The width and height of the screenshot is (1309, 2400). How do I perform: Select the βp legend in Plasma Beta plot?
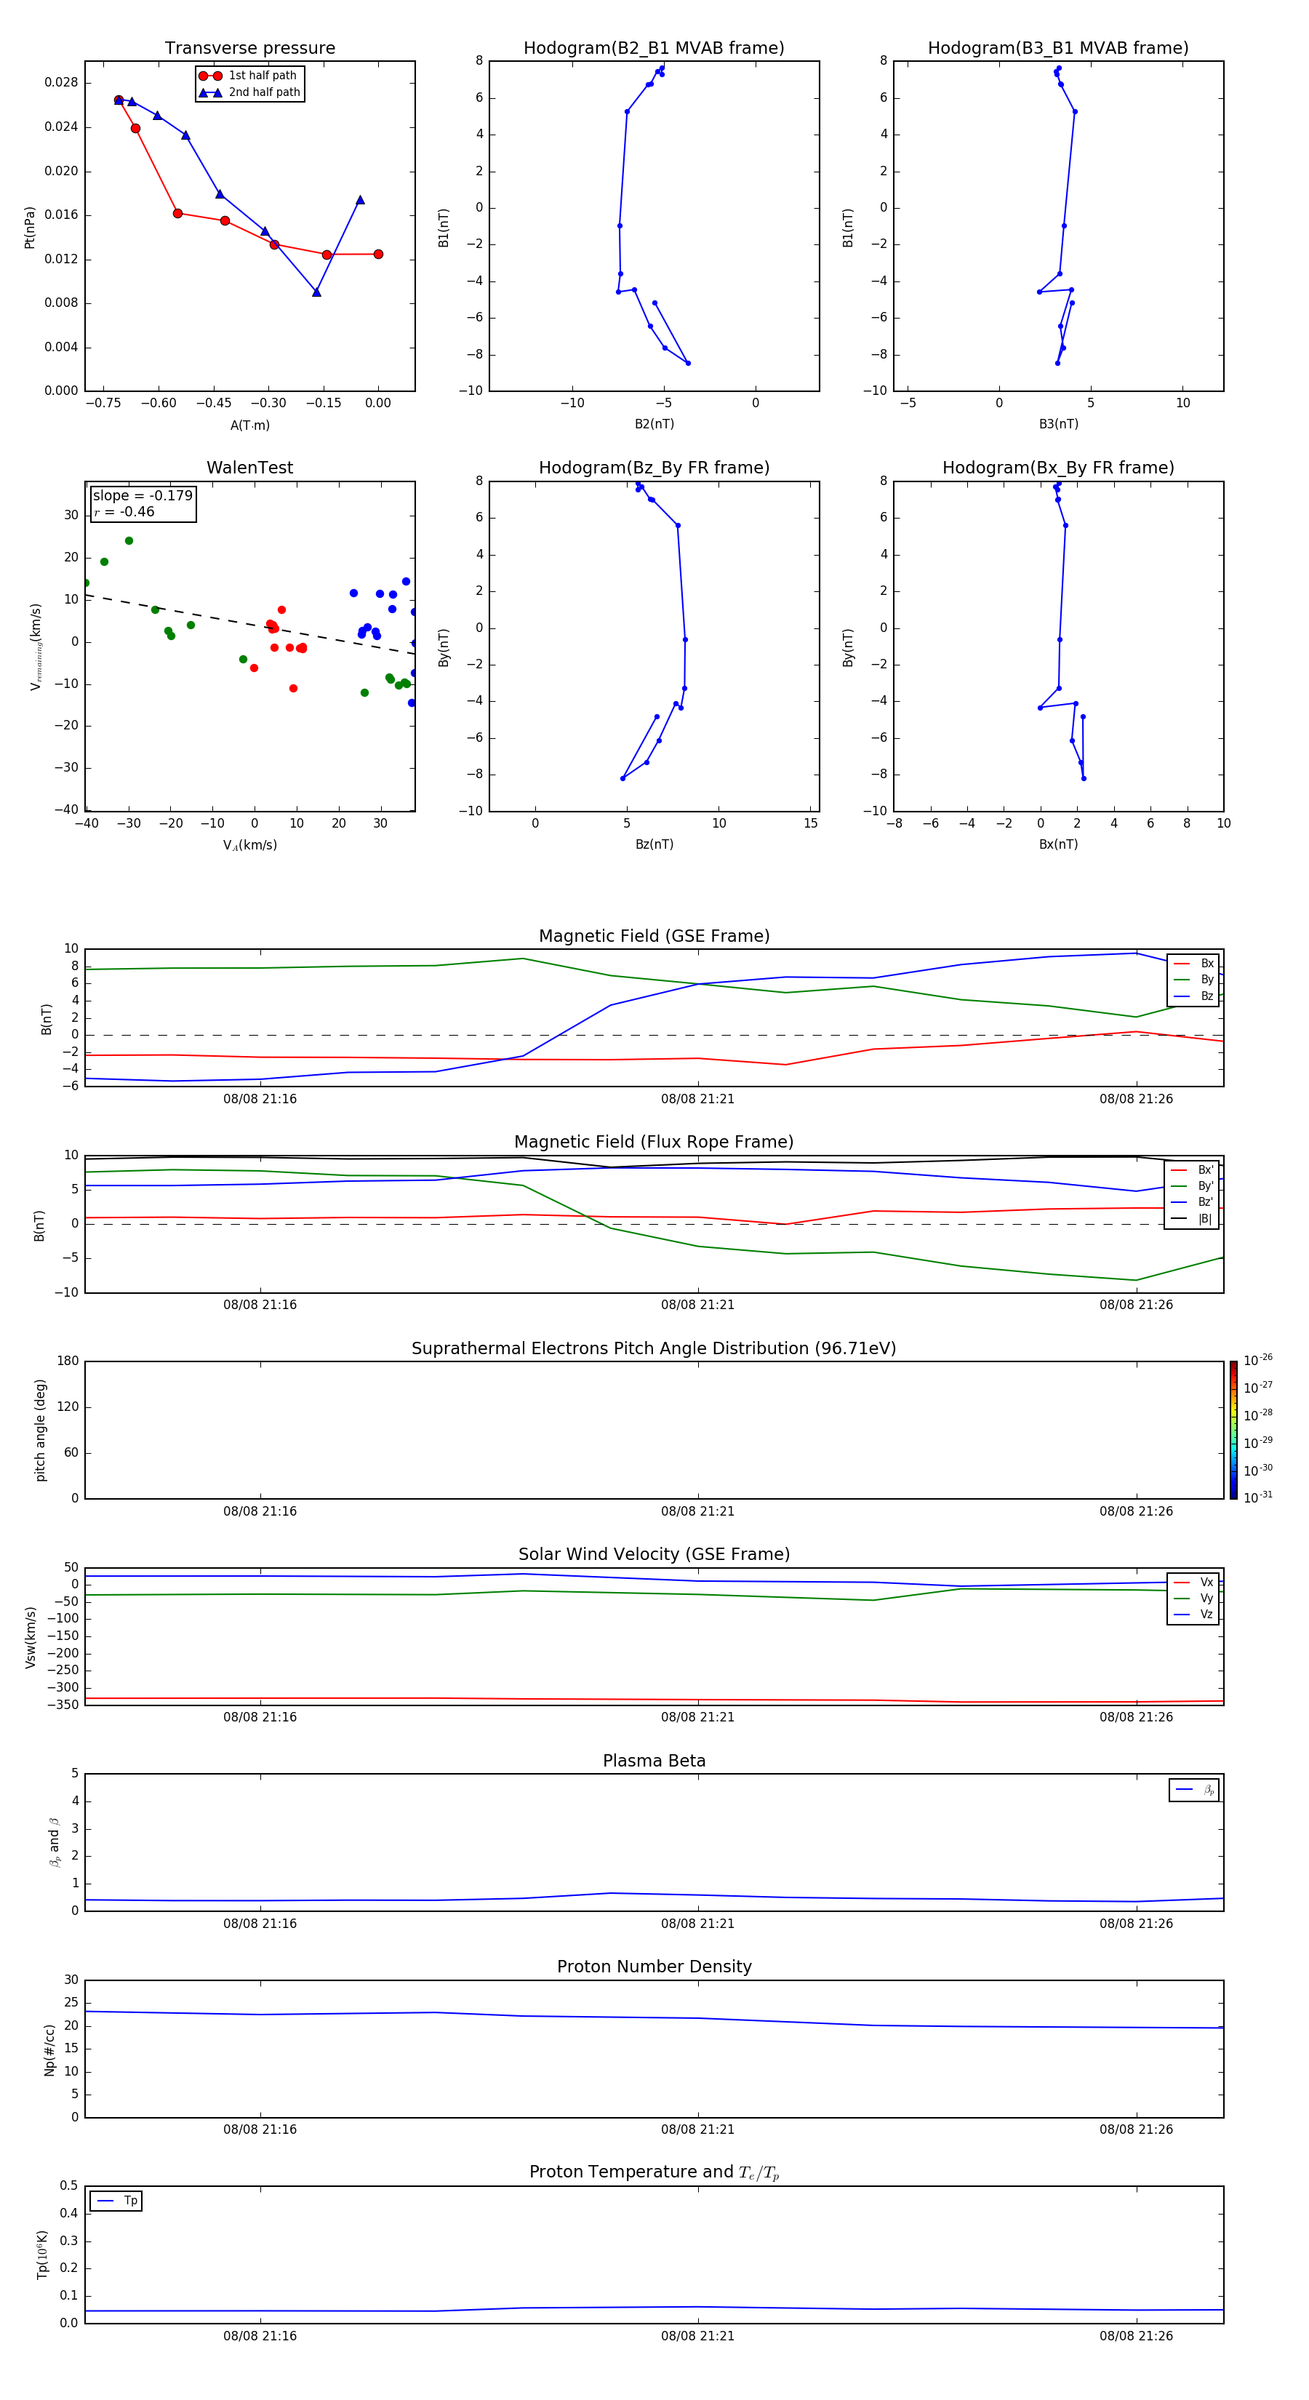click(1194, 1790)
